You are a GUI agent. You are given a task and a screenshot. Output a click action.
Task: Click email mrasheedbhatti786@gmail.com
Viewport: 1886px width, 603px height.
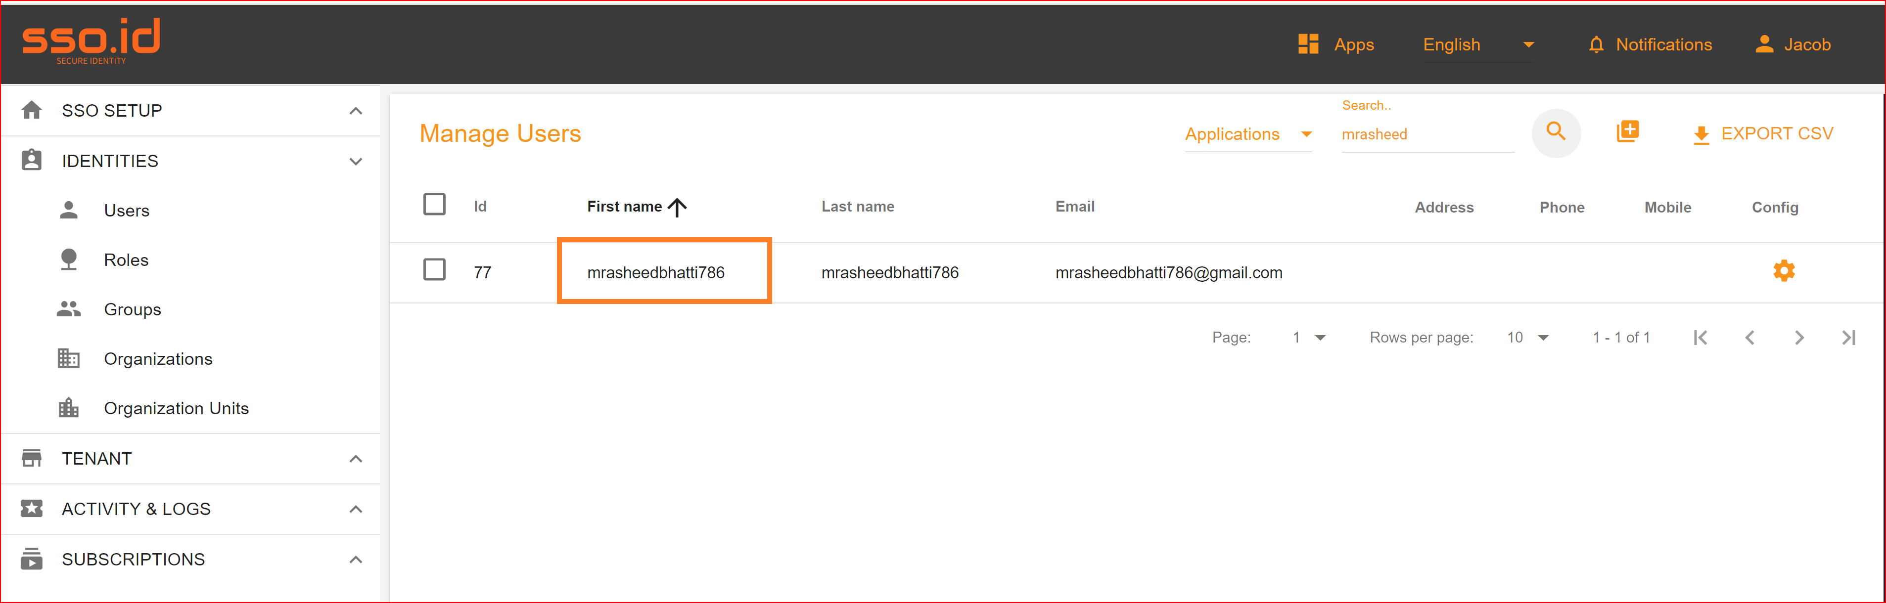1168,272
